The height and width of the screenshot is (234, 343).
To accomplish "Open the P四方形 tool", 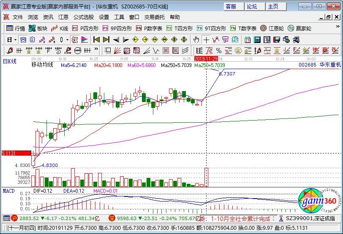I will pyautogui.click(x=85, y=28).
